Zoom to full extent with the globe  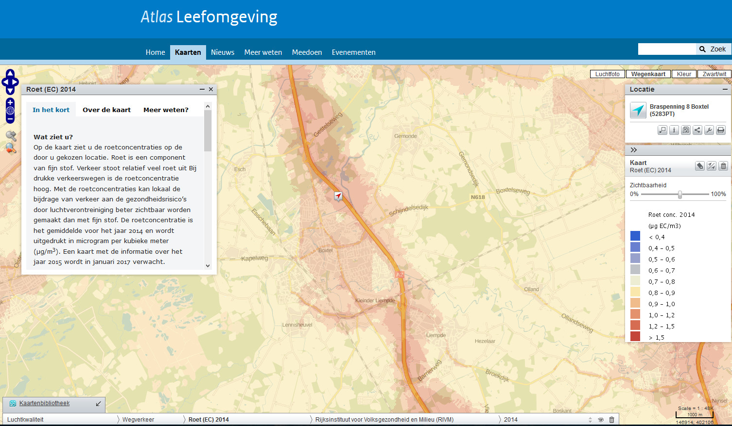click(10, 111)
